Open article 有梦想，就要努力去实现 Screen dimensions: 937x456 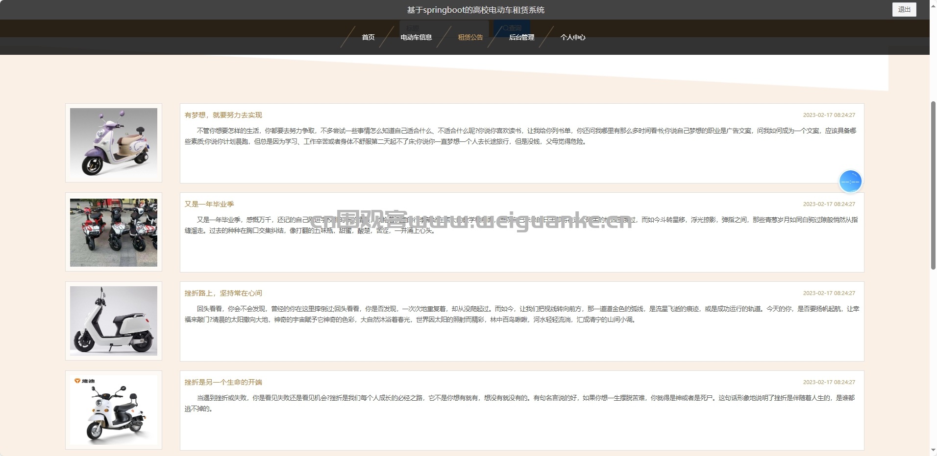tap(223, 115)
